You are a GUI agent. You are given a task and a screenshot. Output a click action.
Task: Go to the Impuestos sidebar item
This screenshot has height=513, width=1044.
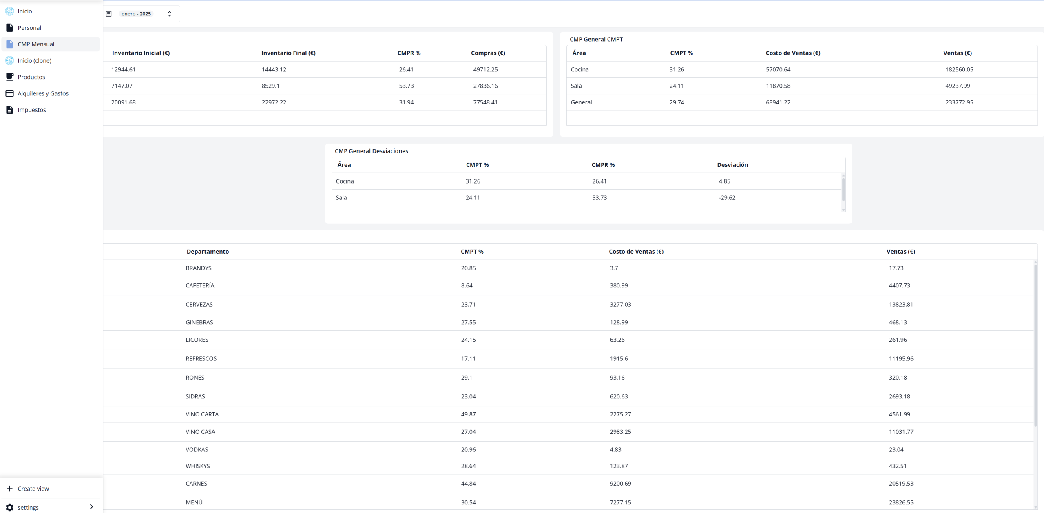click(x=32, y=110)
